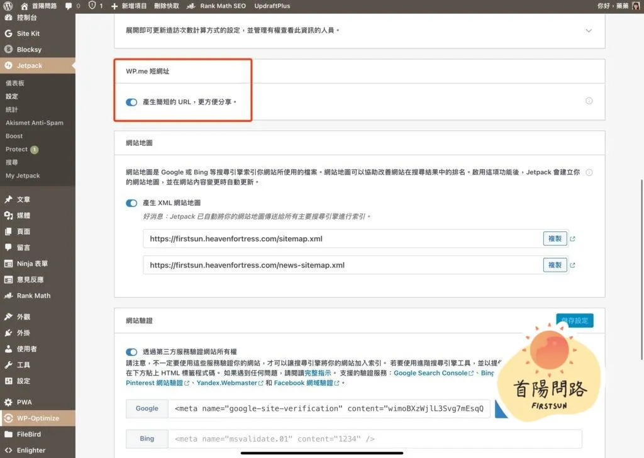Screen dimensions: 644x458
Task: Click the Jetpack icon in sidebar
Action: (x=8, y=65)
